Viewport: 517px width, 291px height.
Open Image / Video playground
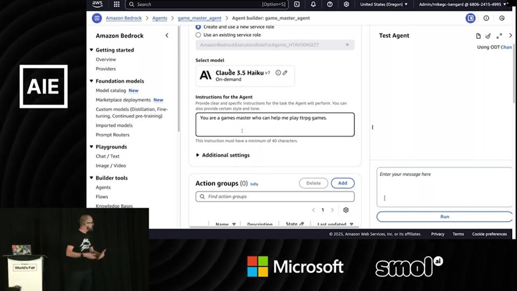pos(111,165)
